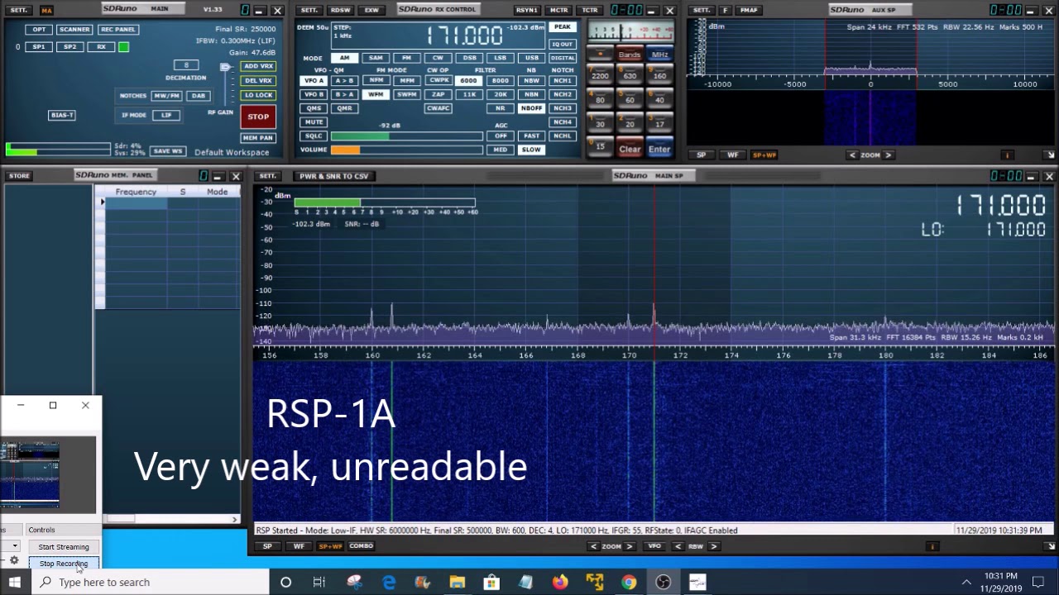The height and width of the screenshot is (595, 1059).
Task: Select the 2200 band key
Action: coord(600,76)
